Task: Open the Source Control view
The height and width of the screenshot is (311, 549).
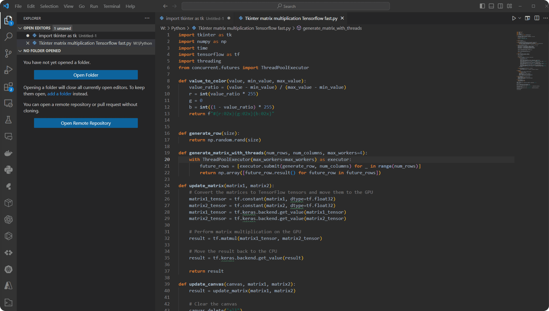Action: pyautogui.click(x=8, y=53)
